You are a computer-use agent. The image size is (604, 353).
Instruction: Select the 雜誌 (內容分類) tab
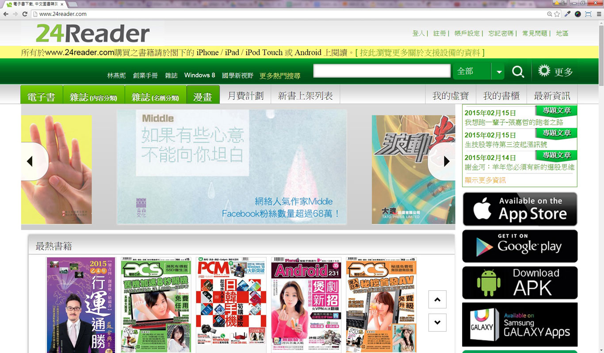94,95
